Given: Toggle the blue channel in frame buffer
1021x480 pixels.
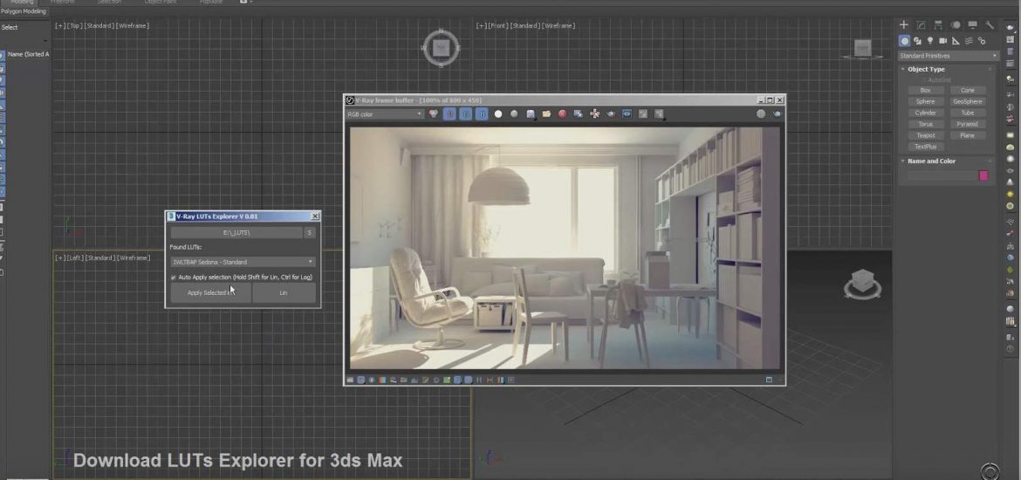Looking at the screenshot, I should pyautogui.click(x=481, y=113).
